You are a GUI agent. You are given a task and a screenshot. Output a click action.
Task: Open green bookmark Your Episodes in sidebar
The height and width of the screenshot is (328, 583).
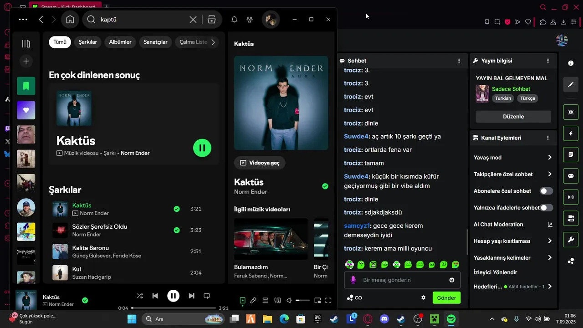(26, 86)
